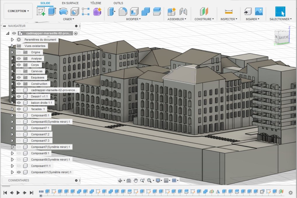Switch to the EN SURFACE tab
This screenshot has width=297, height=198.
click(x=70, y=3)
